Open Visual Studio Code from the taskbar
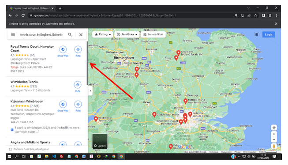288x165 pixels. tap(54, 157)
